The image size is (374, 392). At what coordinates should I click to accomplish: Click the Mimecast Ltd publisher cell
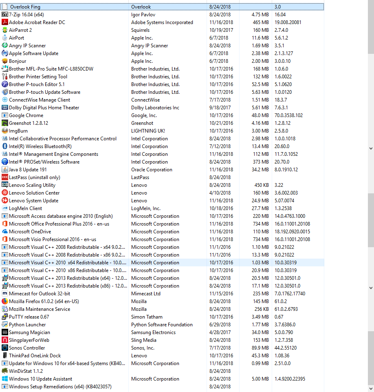[145, 294]
